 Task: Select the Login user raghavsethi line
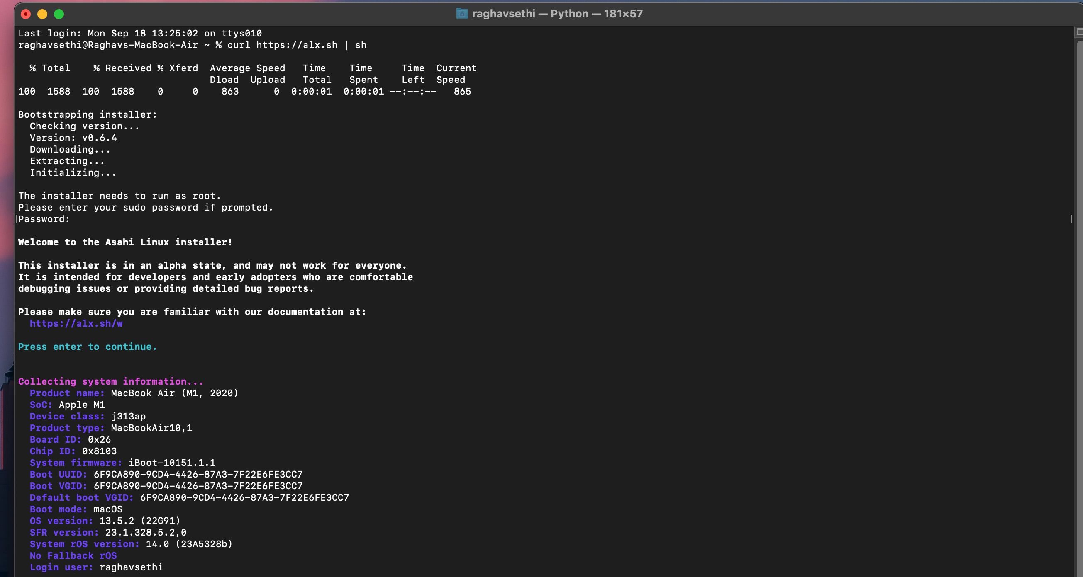point(96,567)
